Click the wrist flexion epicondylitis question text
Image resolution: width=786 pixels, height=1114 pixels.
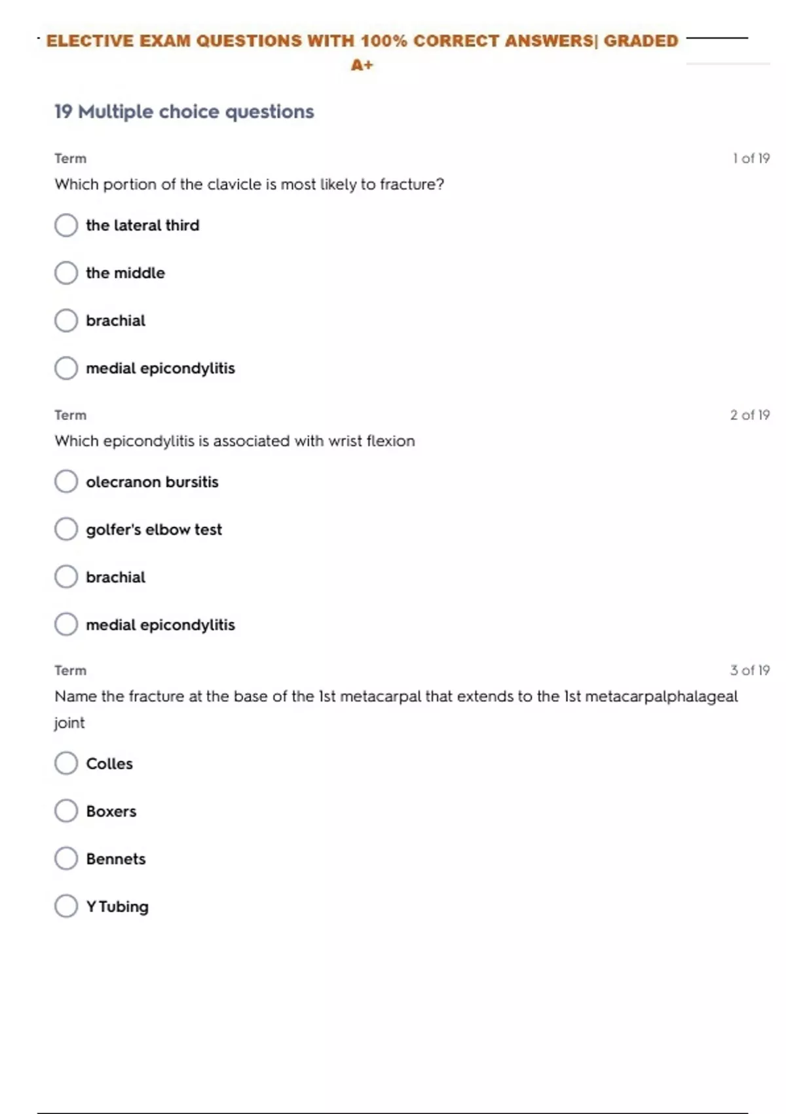click(x=234, y=441)
